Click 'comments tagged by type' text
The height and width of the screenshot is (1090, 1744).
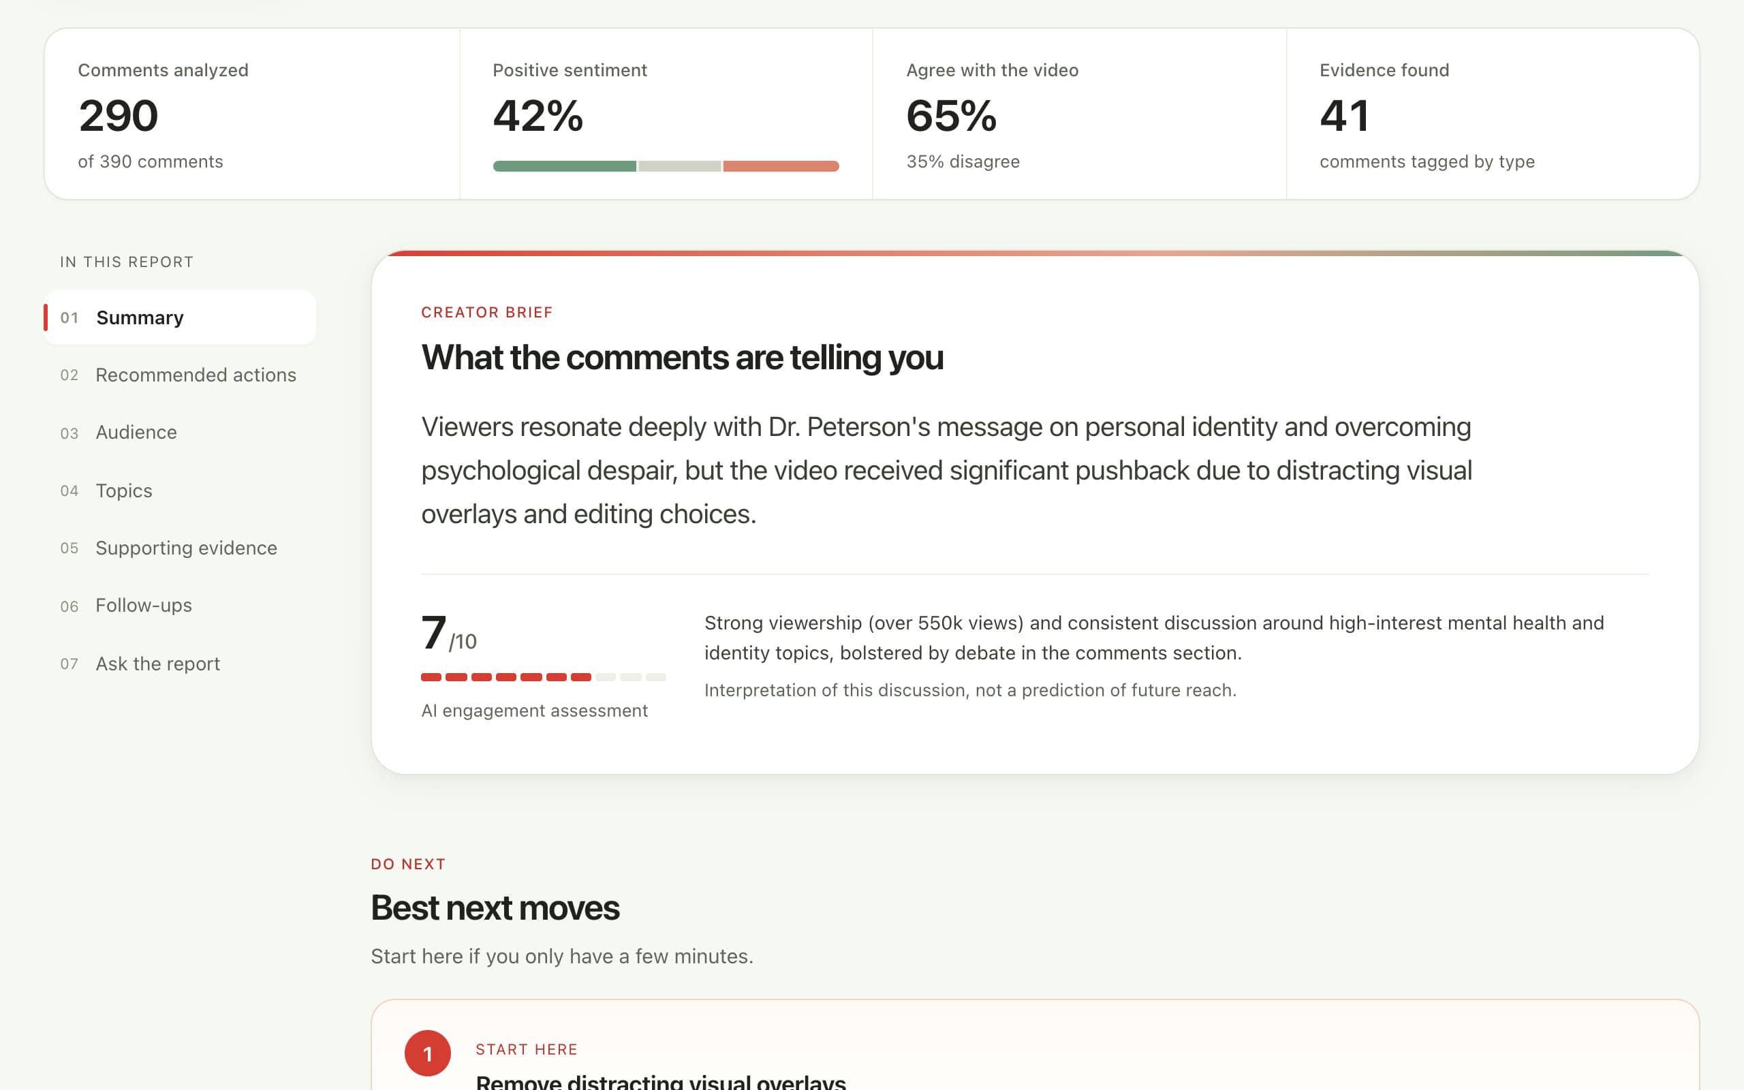[1427, 161]
